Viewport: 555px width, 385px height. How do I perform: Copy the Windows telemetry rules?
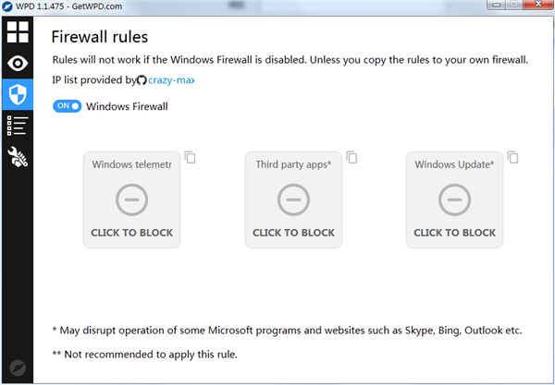(191, 157)
